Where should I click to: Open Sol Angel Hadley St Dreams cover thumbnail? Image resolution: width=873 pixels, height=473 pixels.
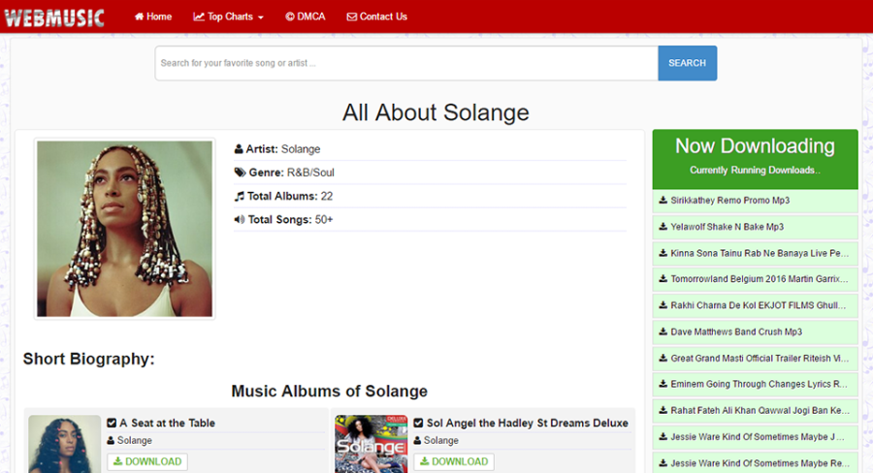371,444
